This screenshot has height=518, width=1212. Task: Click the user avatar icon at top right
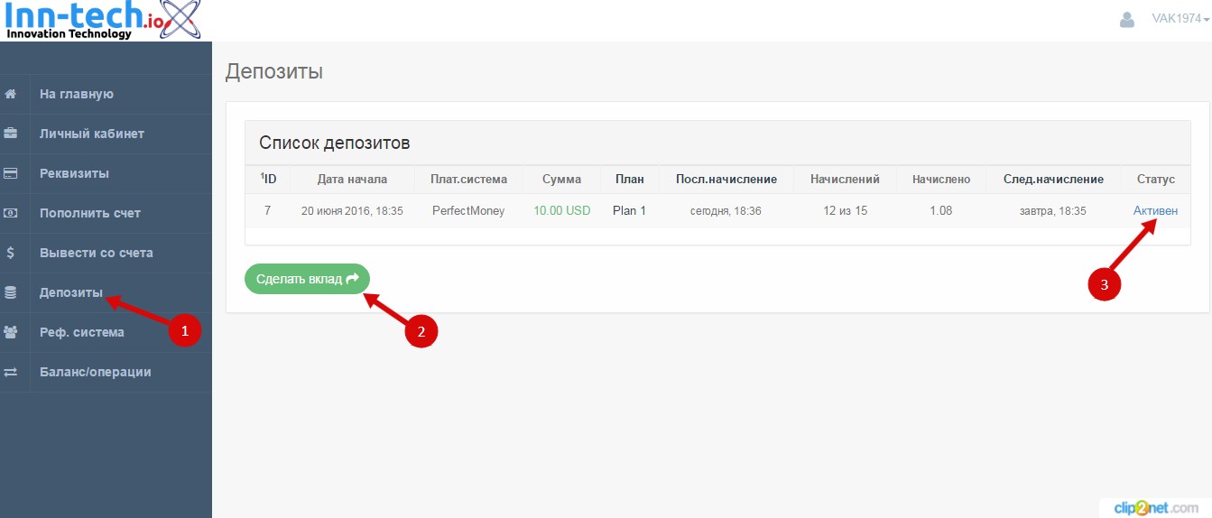[1126, 19]
